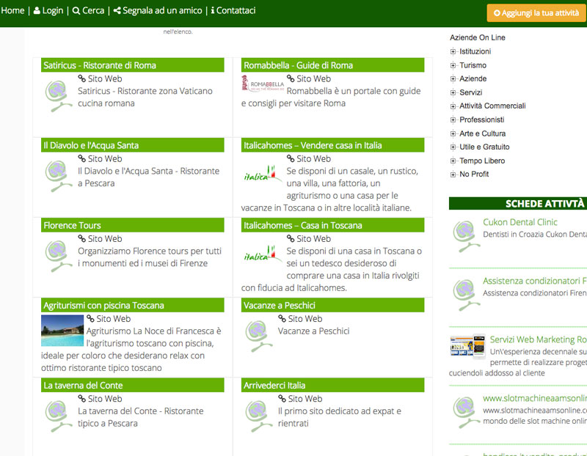Image resolution: width=587 pixels, height=456 pixels.
Task: Expand the Arte e Cultura category
Action: [453, 133]
